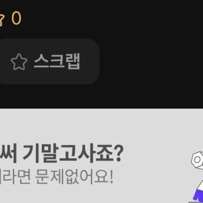Select the purple-legged mascot character
Viewport: 203px width, 203px height.
pos(197,177)
